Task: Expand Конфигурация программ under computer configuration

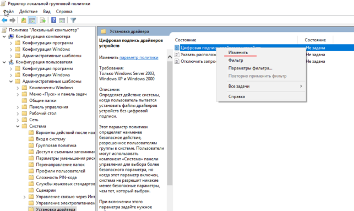Action: coord(11,43)
